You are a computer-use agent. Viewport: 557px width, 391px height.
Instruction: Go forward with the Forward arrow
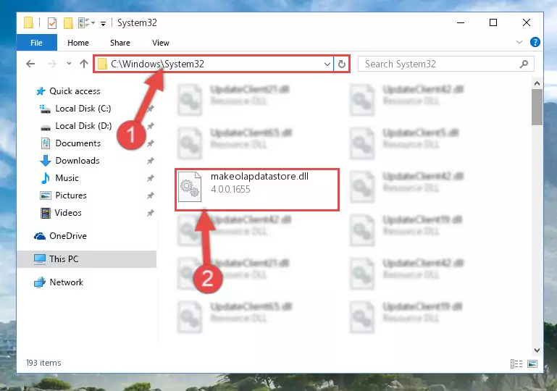(52, 64)
